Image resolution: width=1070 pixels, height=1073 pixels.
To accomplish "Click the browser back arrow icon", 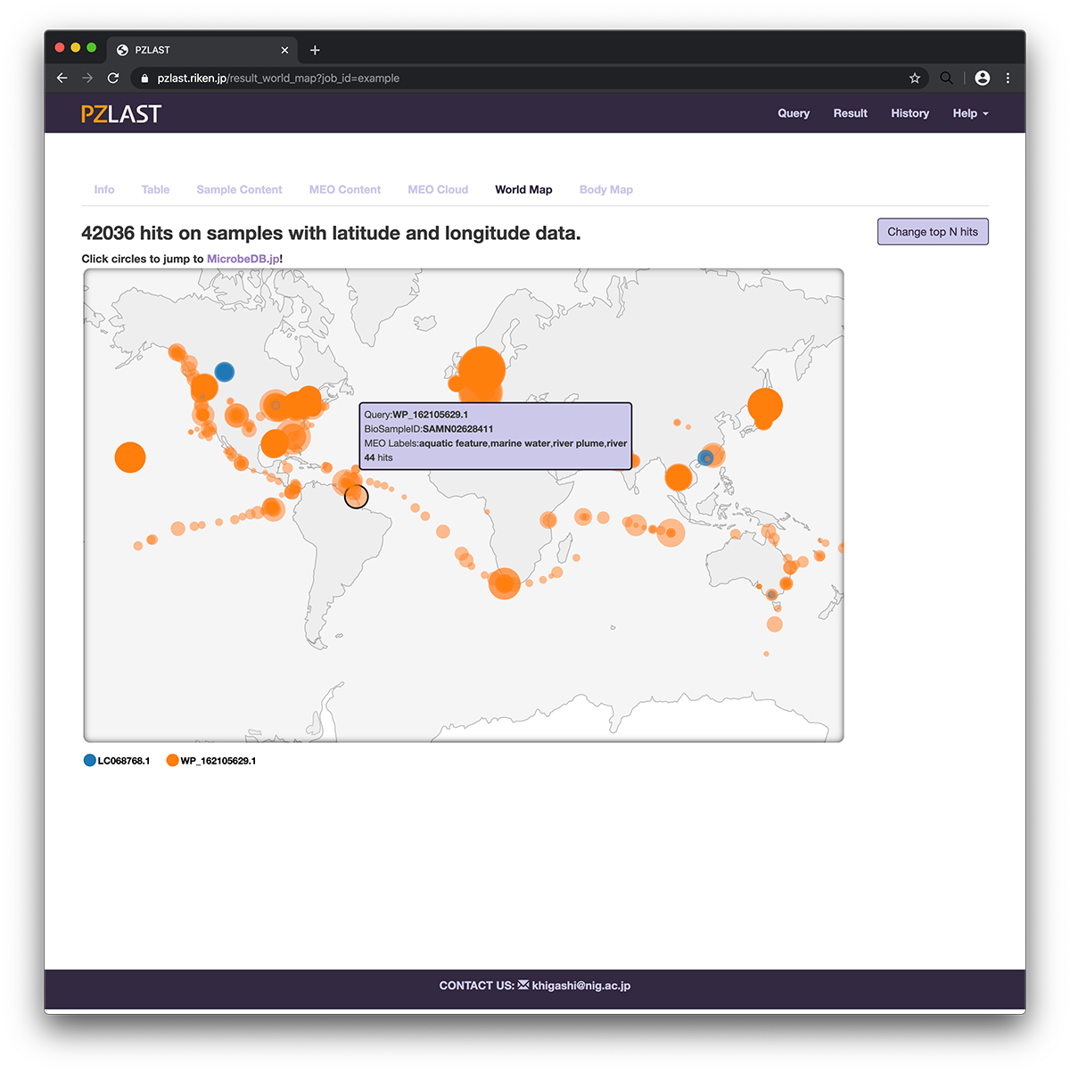I will (x=62, y=78).
